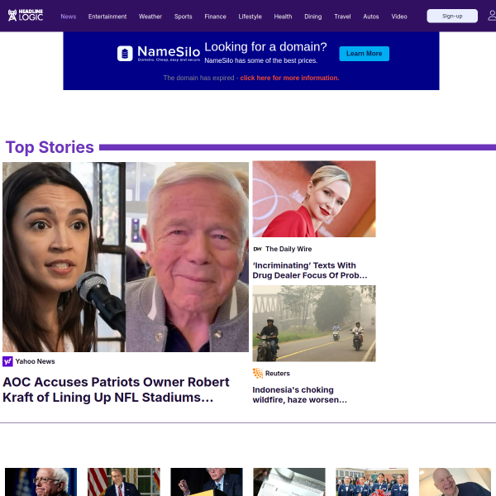Open the man pointing at podium thumbnail

[207, 482]
